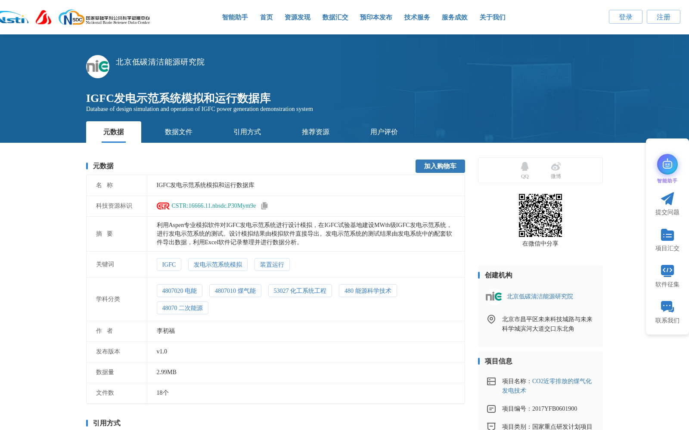This screenshot has height=430, width=689.
Task: Click the NSTL logo in header
Action: click(x=14, y=18)
